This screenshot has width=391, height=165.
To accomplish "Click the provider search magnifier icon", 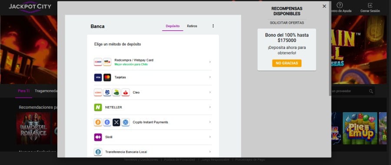I will 371,91.
